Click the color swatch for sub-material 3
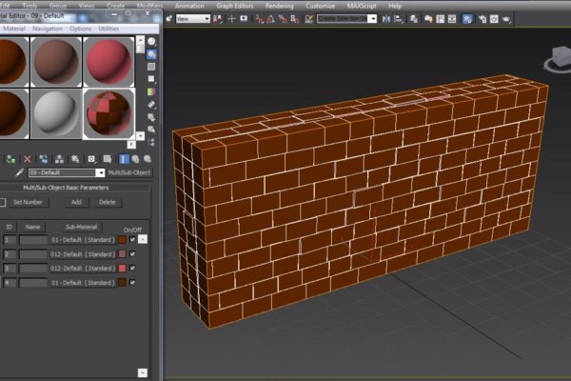 (122, 269)
